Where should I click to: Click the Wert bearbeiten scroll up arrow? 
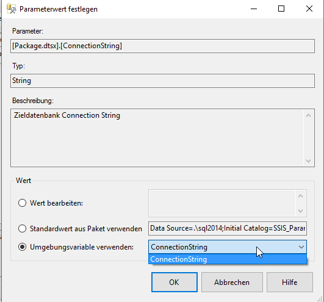pos(301,196)
